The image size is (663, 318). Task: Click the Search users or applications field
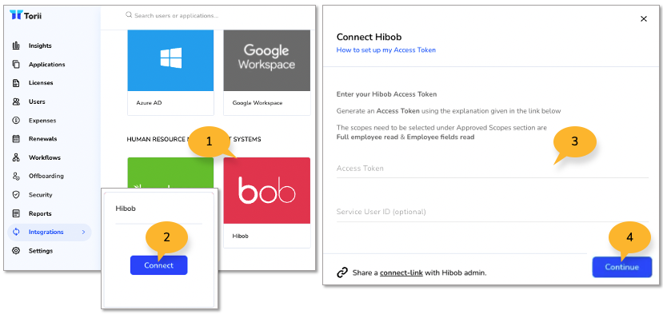point(176,16)
